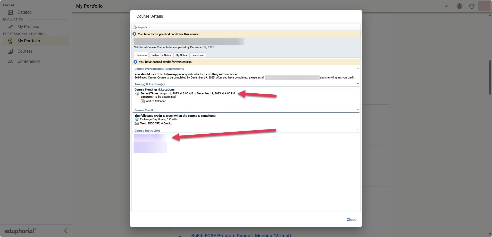Viewport: 492px width, 237px height.
Task: Click the Add to Calendar icon
Action: tap(143, 101)
